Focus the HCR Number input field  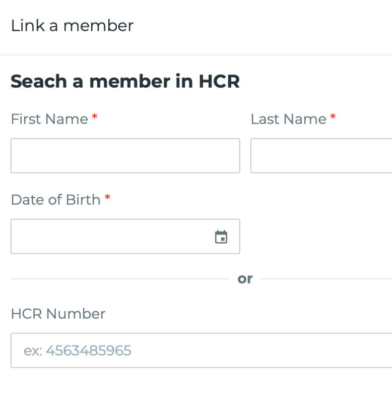click(201, 351)
